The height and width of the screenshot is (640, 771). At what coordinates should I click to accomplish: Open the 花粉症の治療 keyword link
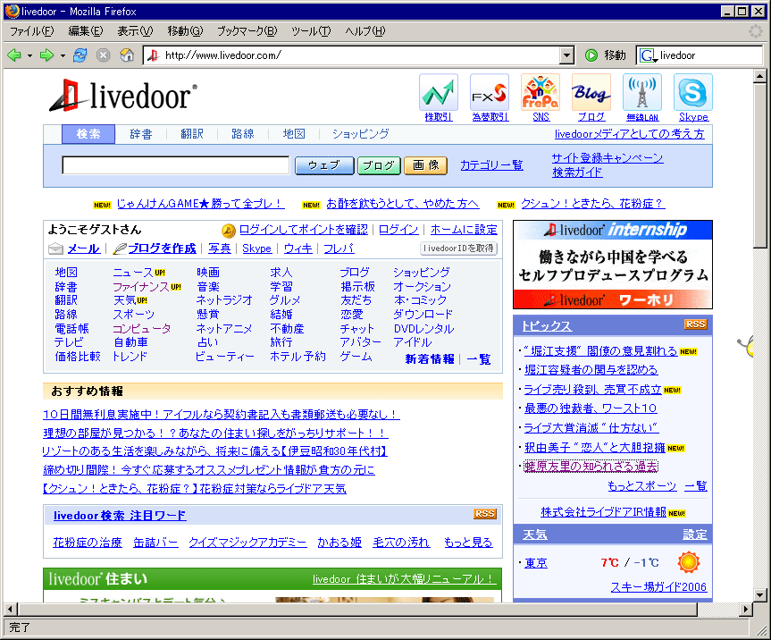point(88,542)
